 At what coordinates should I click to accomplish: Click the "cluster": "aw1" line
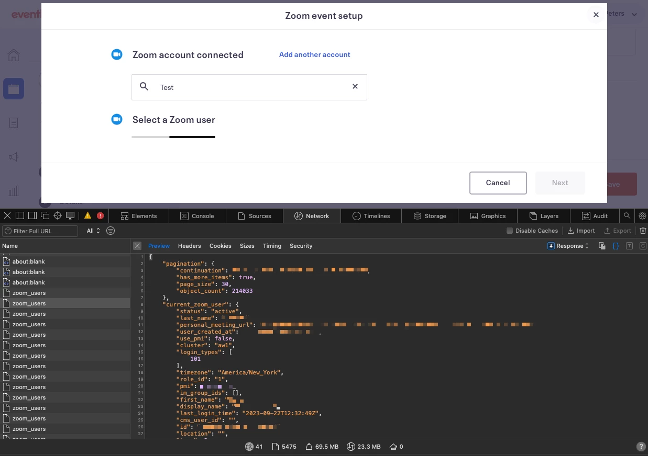[206, 345]
